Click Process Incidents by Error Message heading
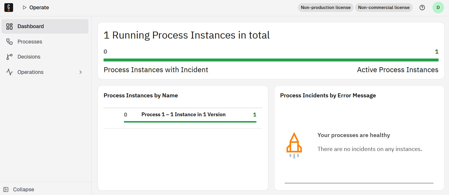Viewport: 449px width, 195px height. click(x=328, y=95)
